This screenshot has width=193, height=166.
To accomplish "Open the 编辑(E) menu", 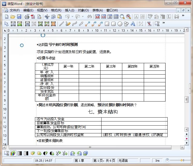I will pos(28,10).
